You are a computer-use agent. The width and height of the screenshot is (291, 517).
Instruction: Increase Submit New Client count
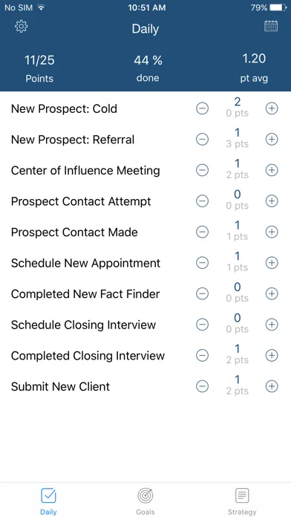[272, 386]
